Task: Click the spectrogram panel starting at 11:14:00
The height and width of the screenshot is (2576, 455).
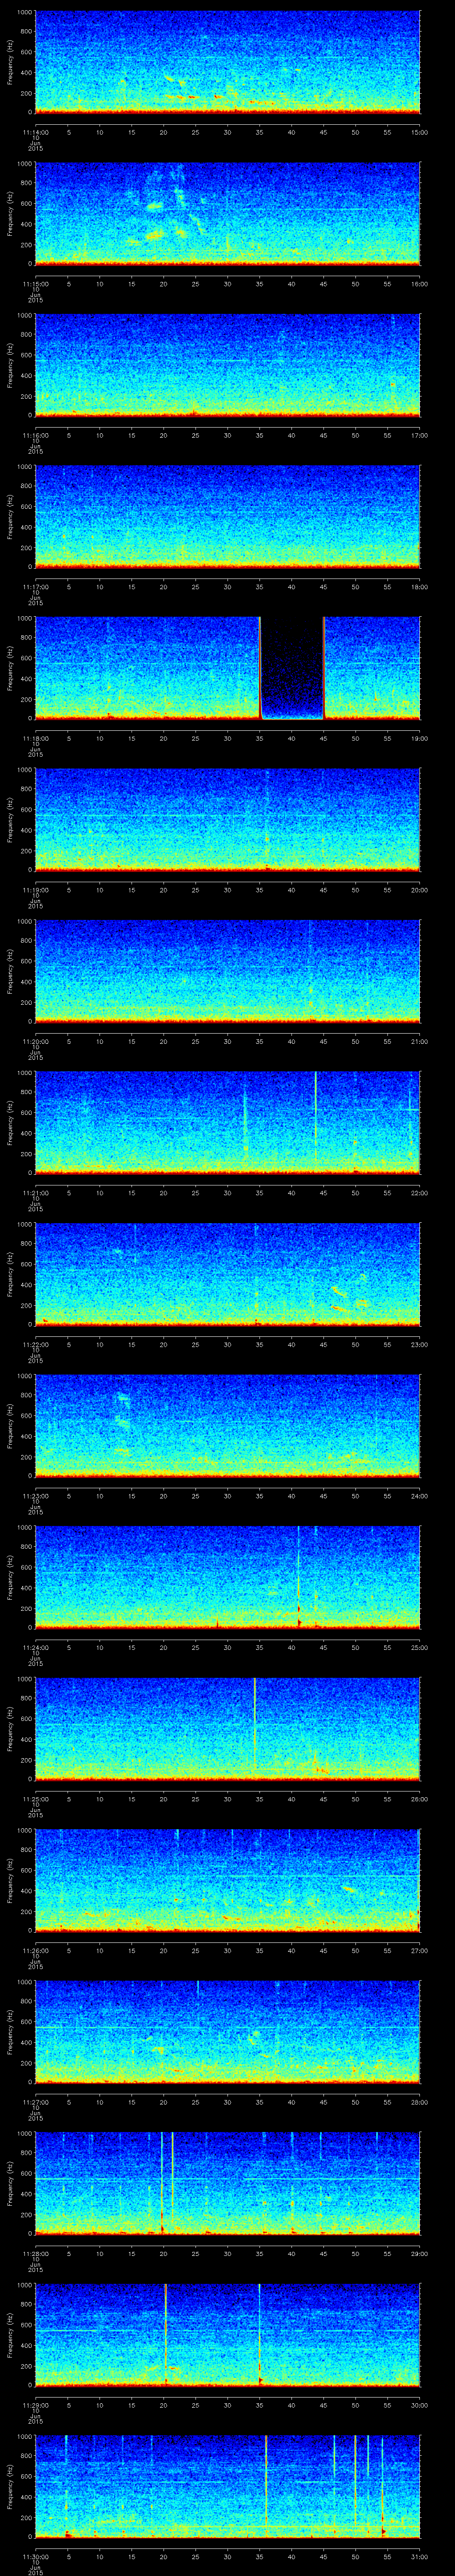Action: 227,62
